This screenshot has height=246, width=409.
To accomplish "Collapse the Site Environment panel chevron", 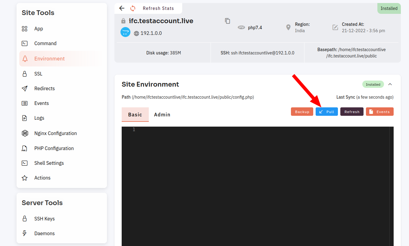I will (390, 84).
